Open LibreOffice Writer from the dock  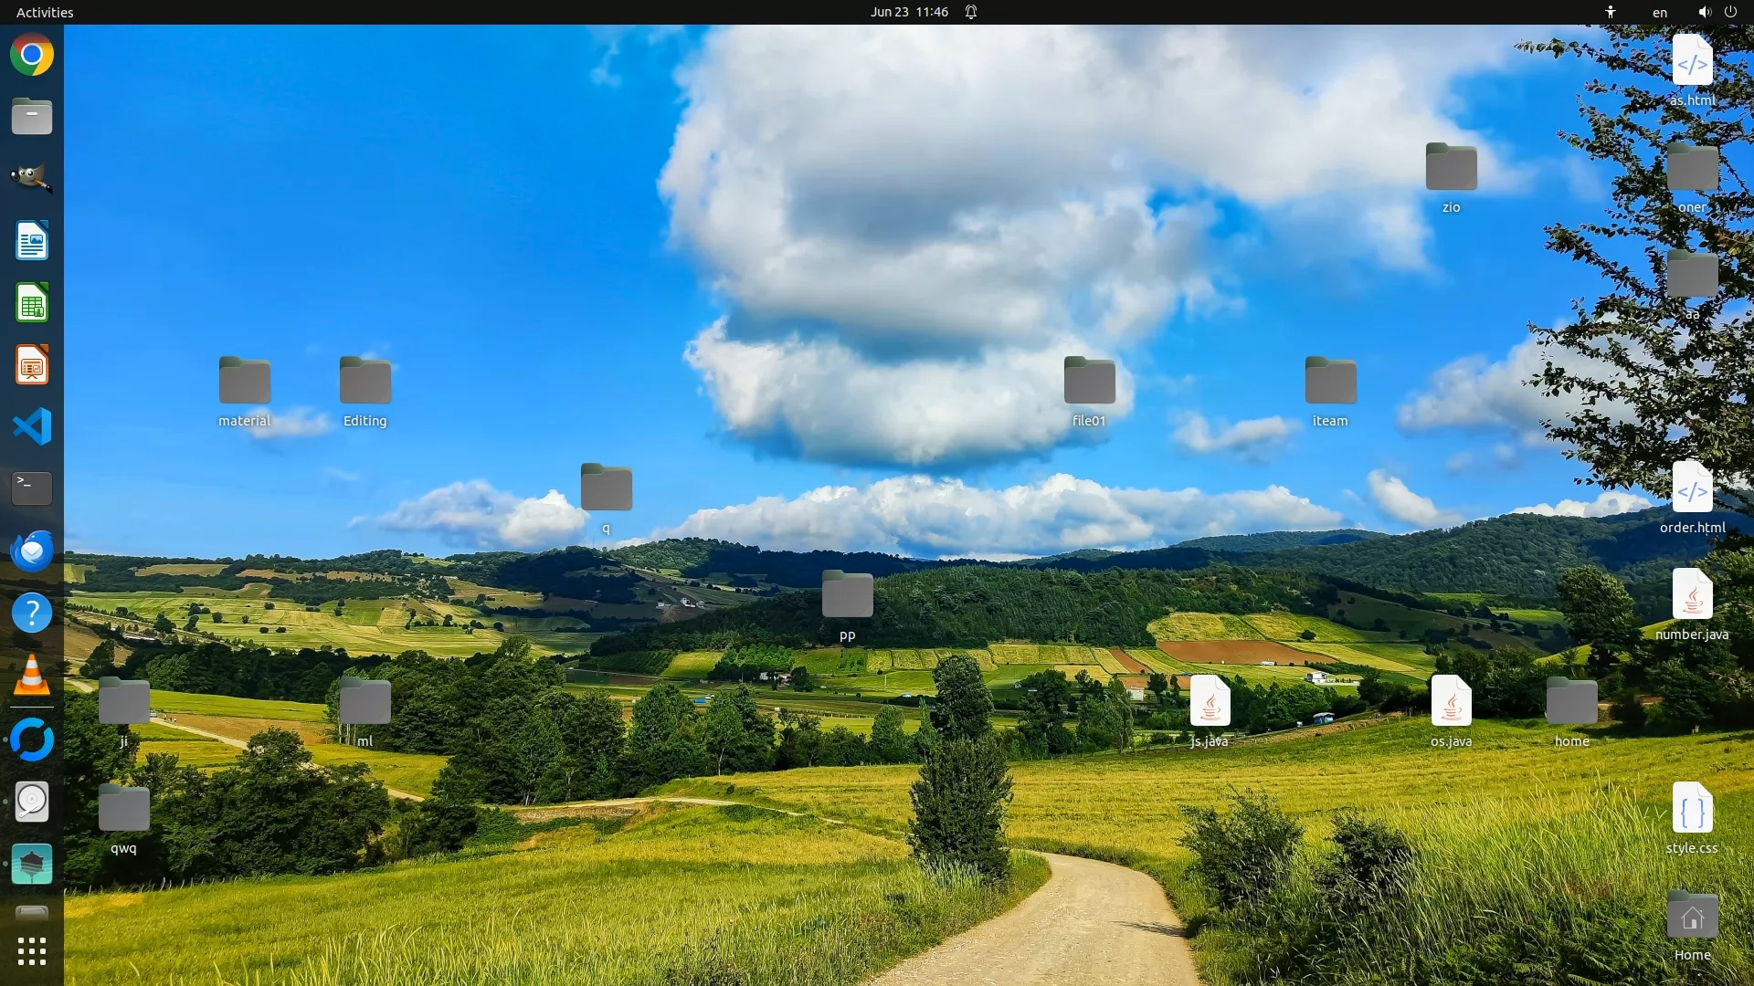click(32, 241)
